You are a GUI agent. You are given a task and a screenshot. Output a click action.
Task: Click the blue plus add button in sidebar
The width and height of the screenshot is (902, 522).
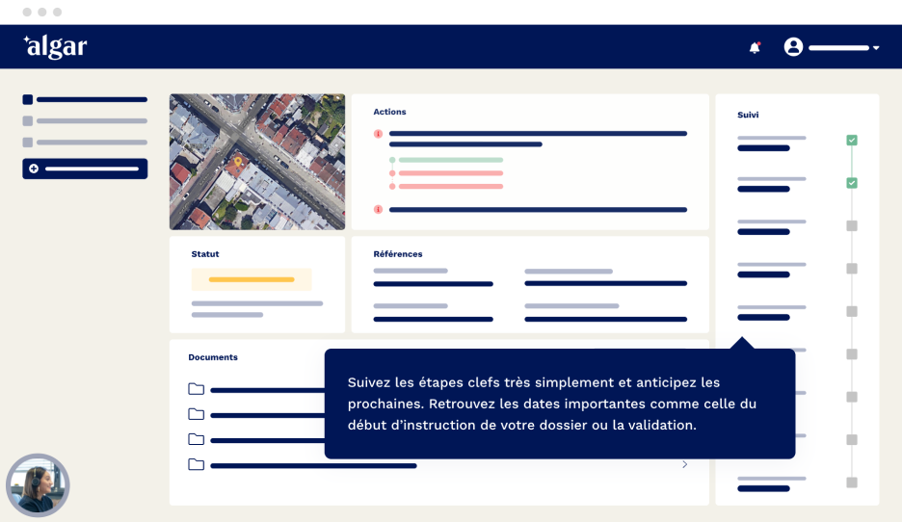tap(85, 169)
